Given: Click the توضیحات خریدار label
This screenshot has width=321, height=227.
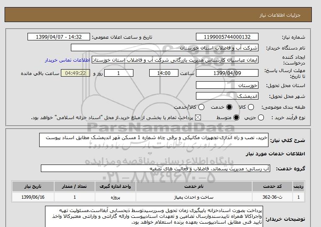Looking at the screenshot, I should tap(286, 219).
